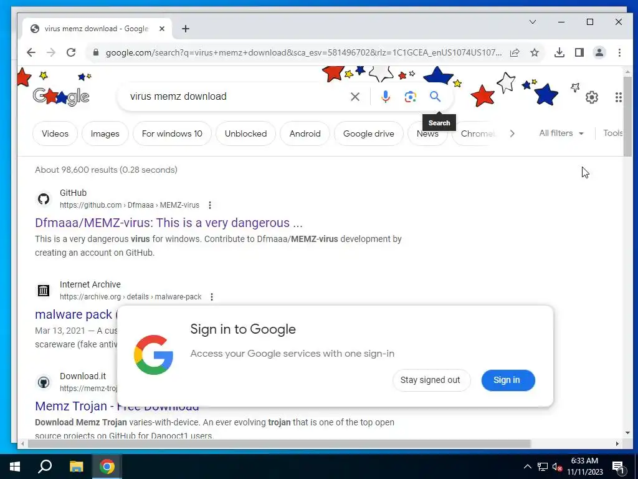Open the Chrome three-dot menu

coord(619,52)
